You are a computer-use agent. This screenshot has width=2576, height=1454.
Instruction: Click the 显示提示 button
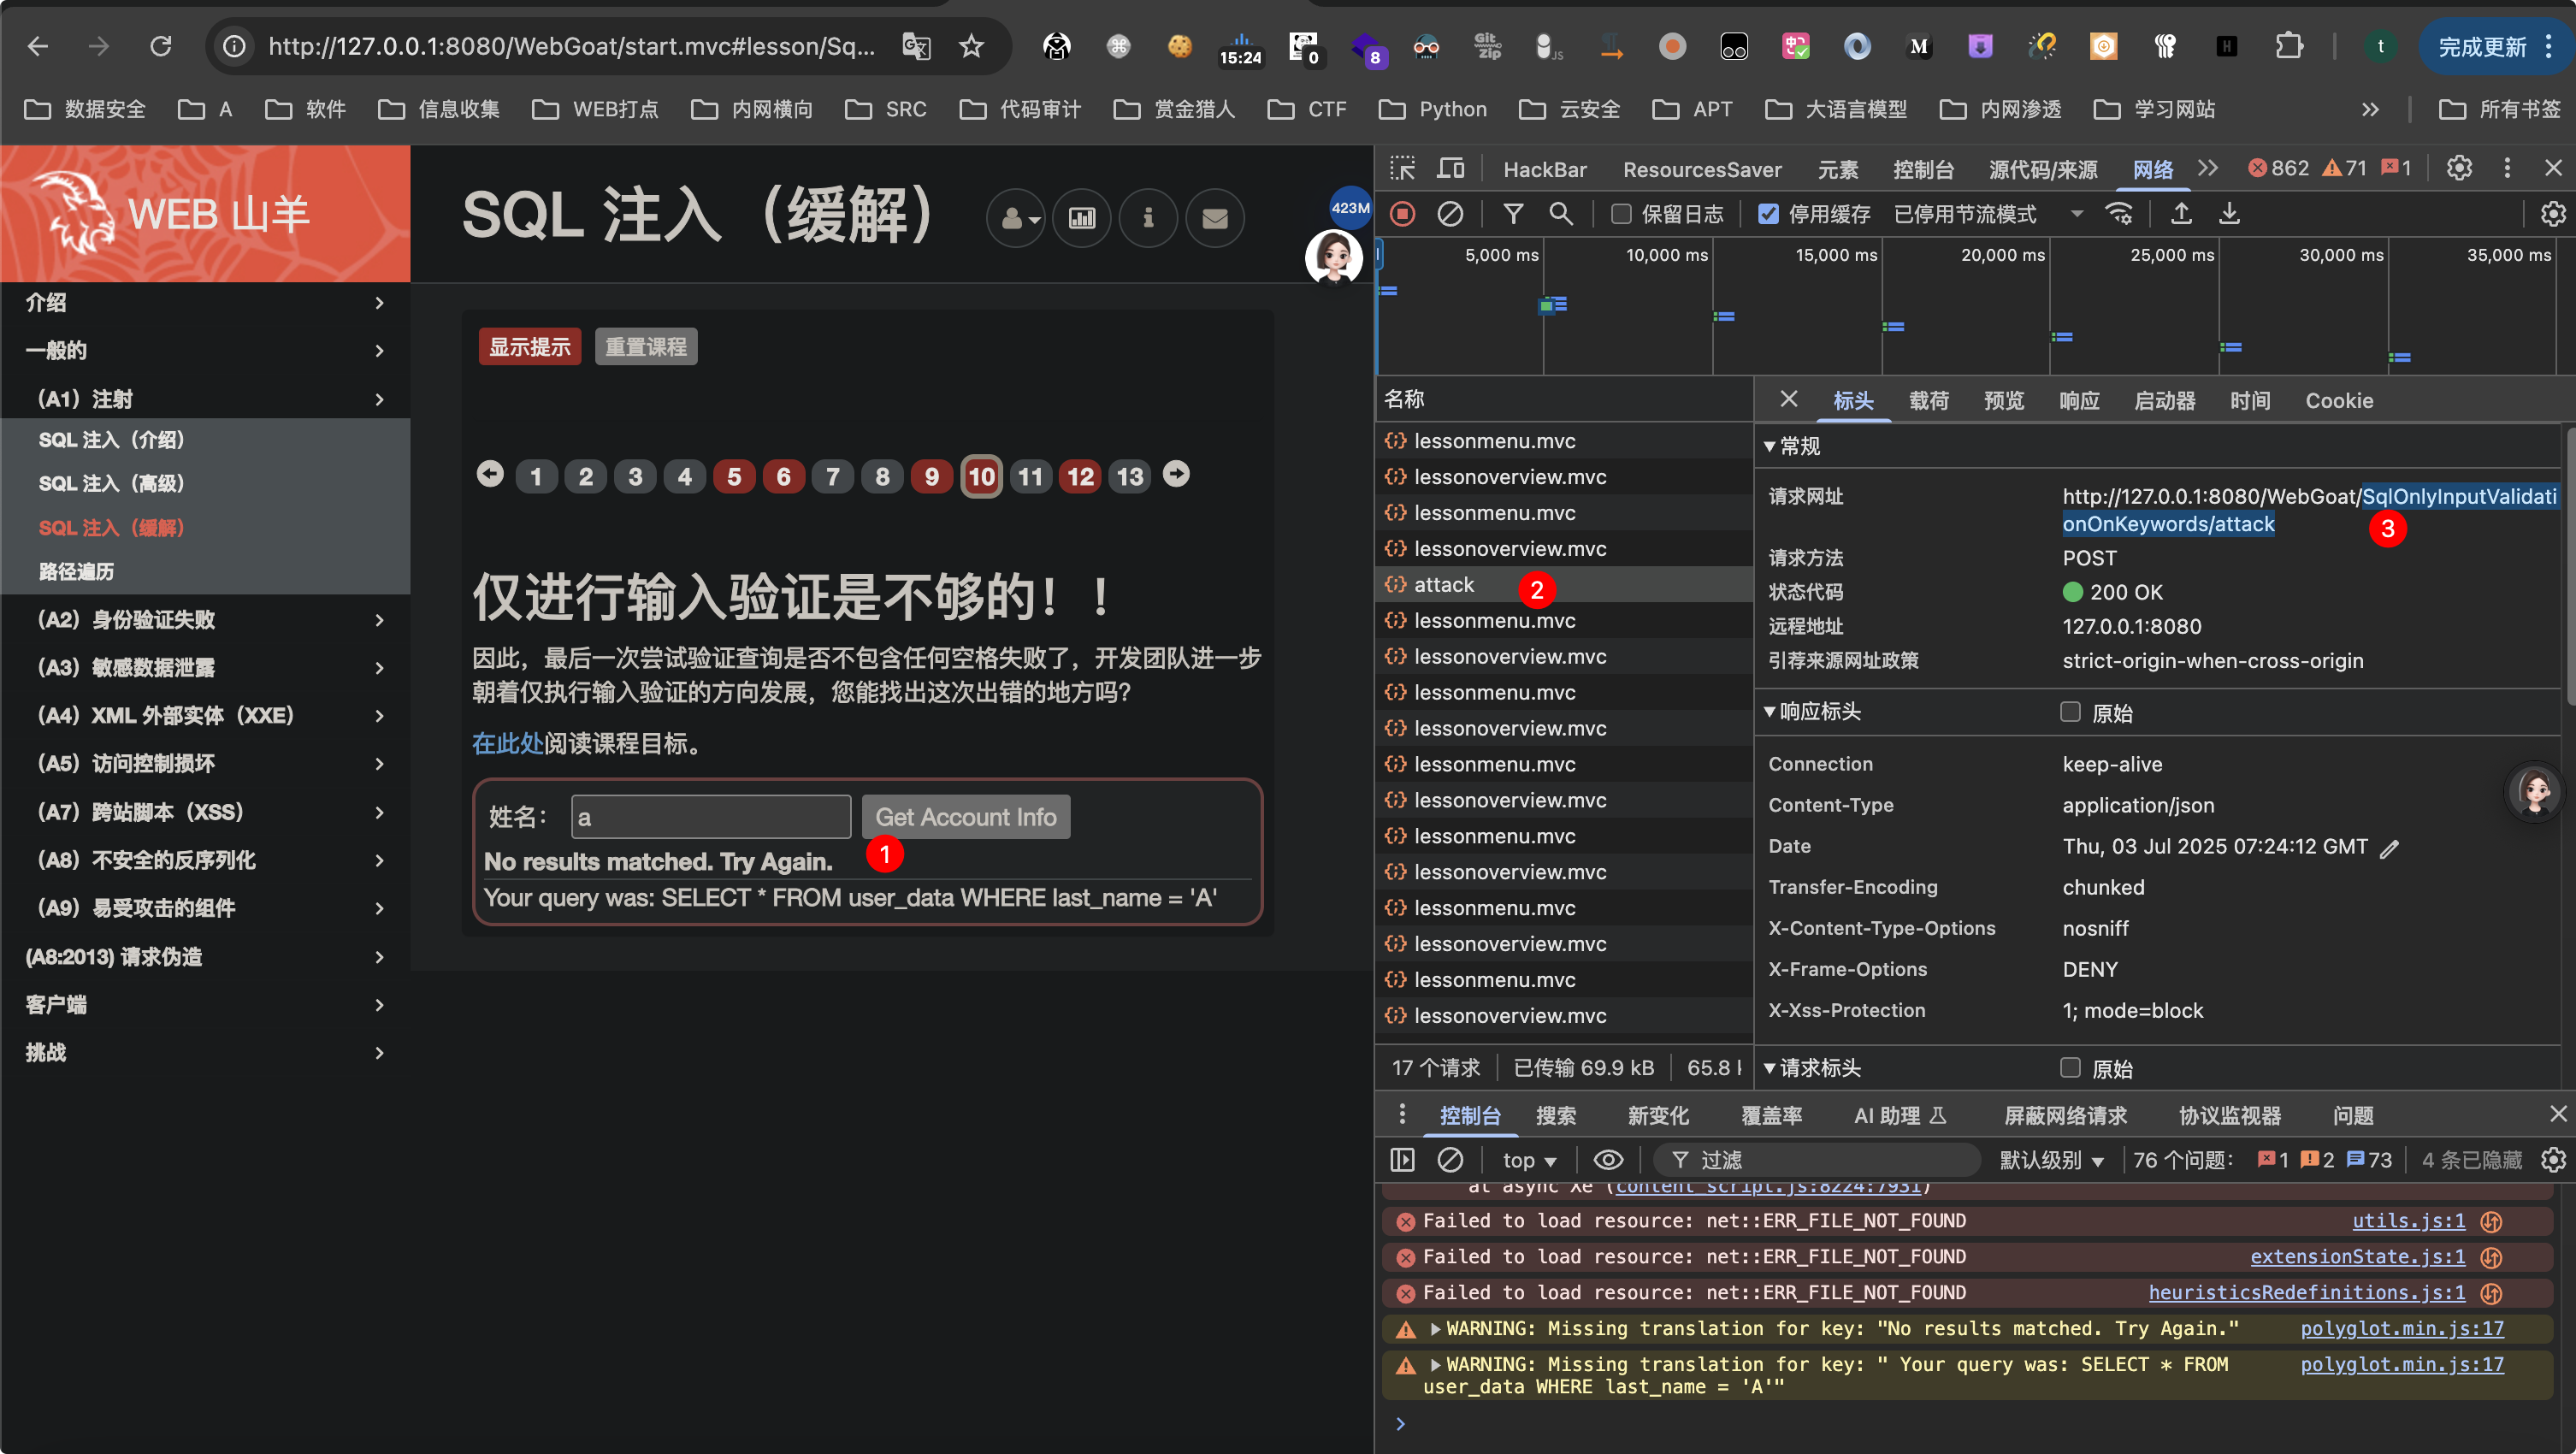click(x=529, y=346)
